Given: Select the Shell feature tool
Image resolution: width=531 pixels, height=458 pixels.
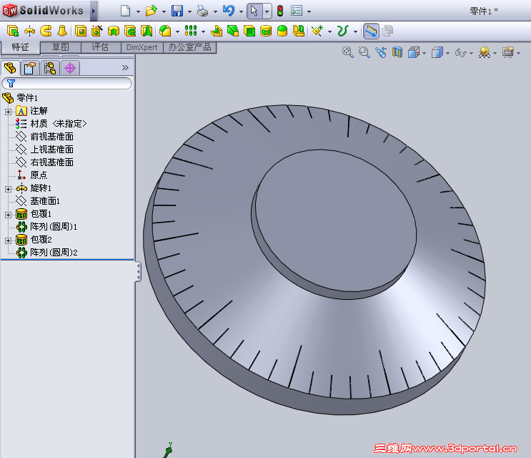Looking at the screenshot, I should (249, 31).
